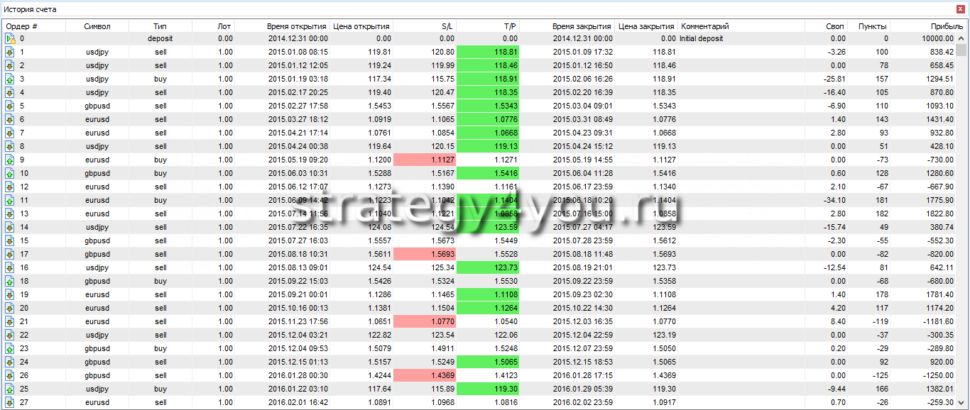
Task: Click the buy icon of order 9
Action: pos(10,160)
